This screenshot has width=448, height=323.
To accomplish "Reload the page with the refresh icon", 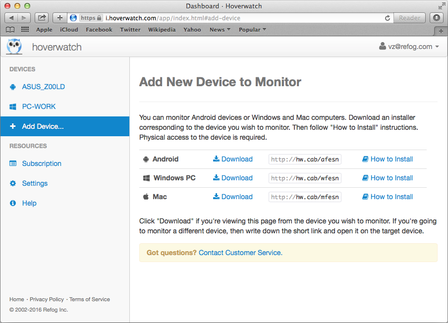I will point(388,18).
